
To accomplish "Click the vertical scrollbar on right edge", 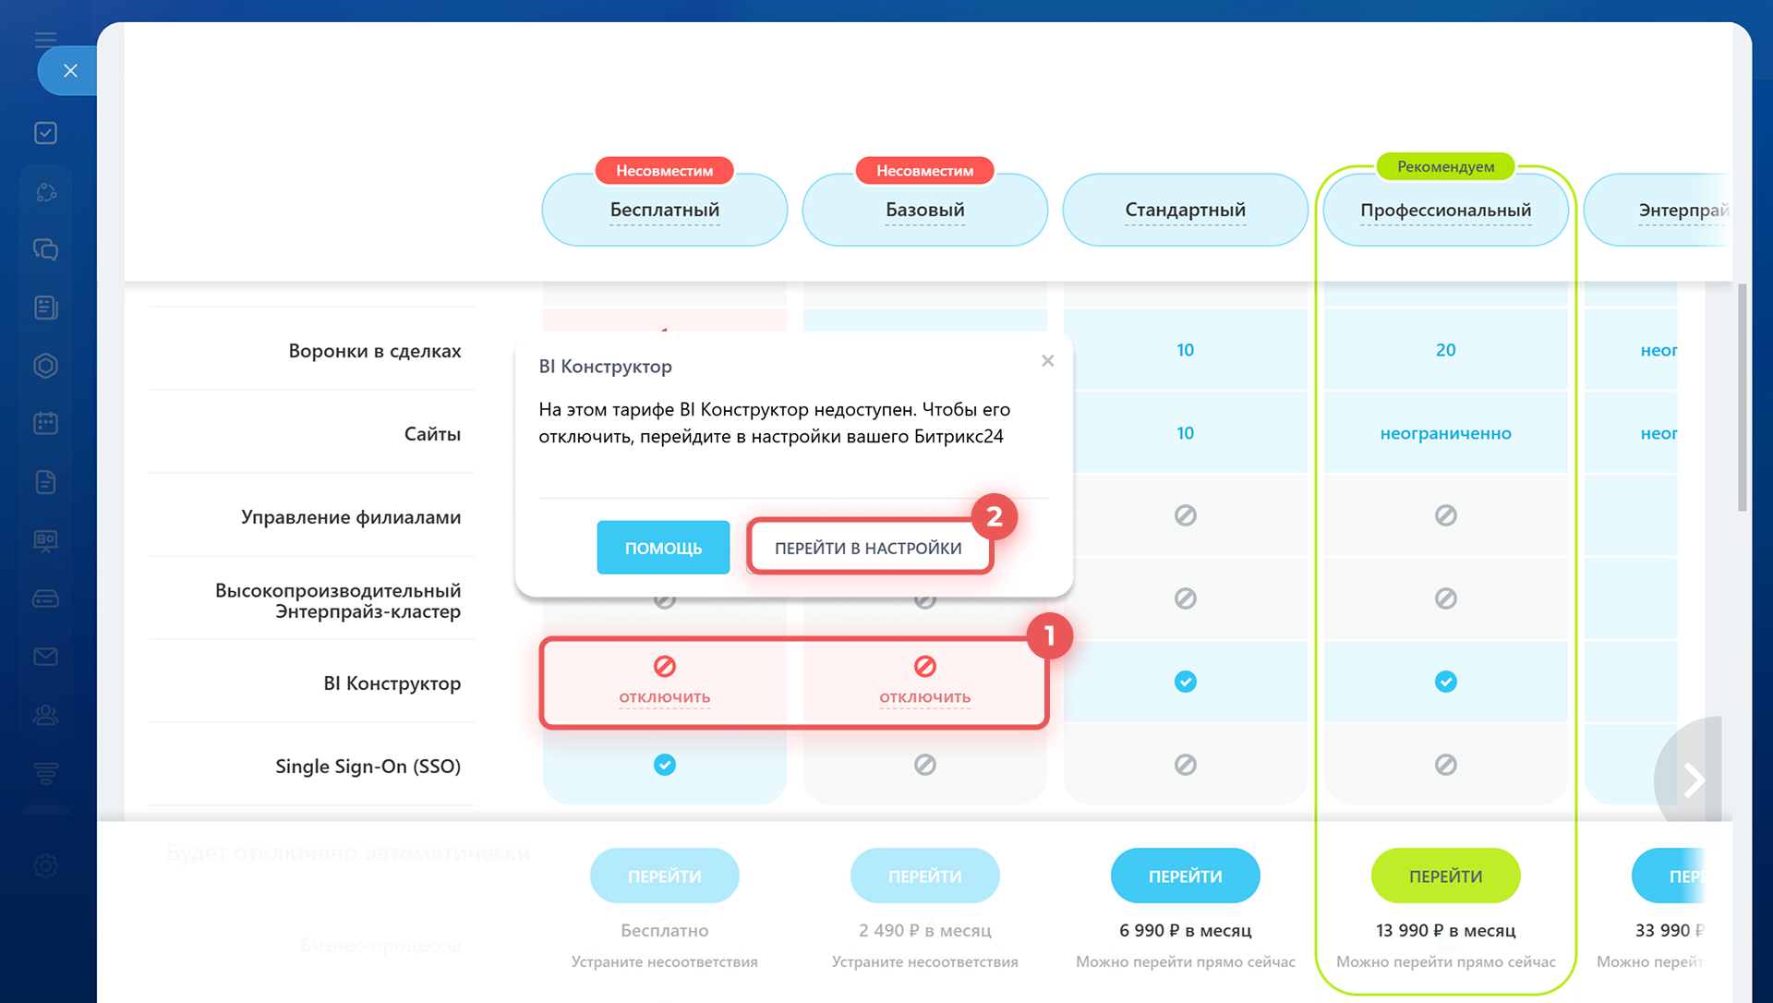I will pyautogui.click(x=1742, y=397).
